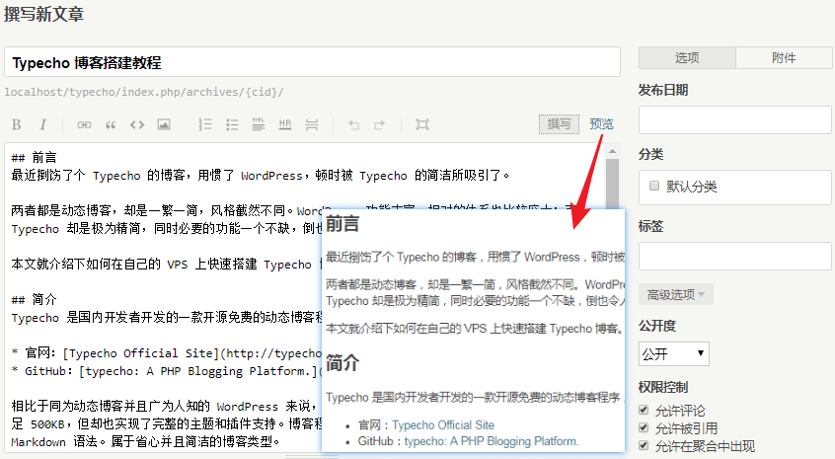The image size is (835, 459).
Task: Open the Typecho Official Site preview link
Action: 443,424
